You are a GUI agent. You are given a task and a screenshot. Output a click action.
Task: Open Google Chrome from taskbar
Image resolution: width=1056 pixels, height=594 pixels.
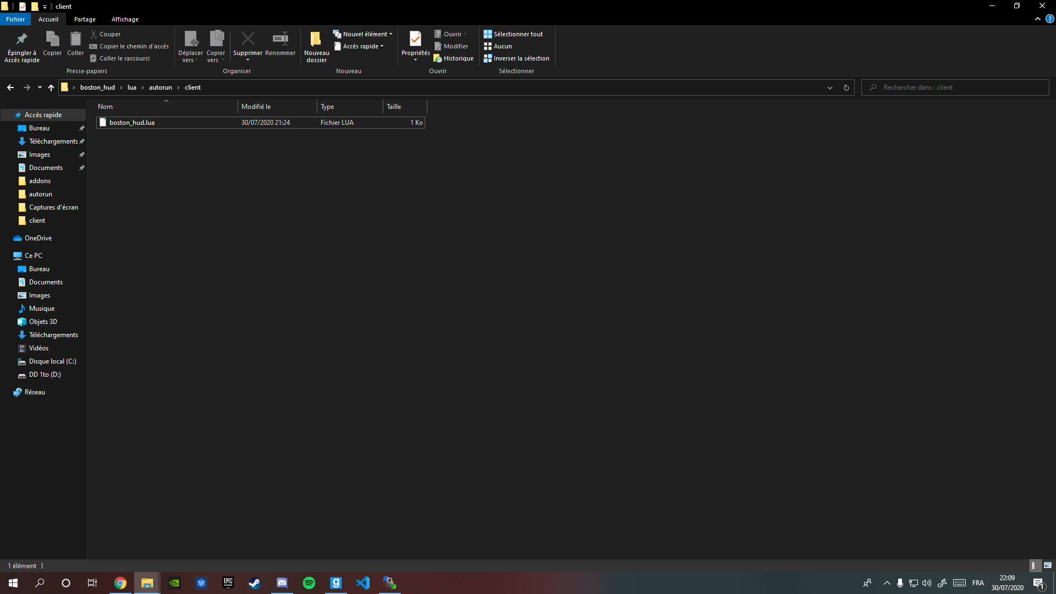click(120, 583)
